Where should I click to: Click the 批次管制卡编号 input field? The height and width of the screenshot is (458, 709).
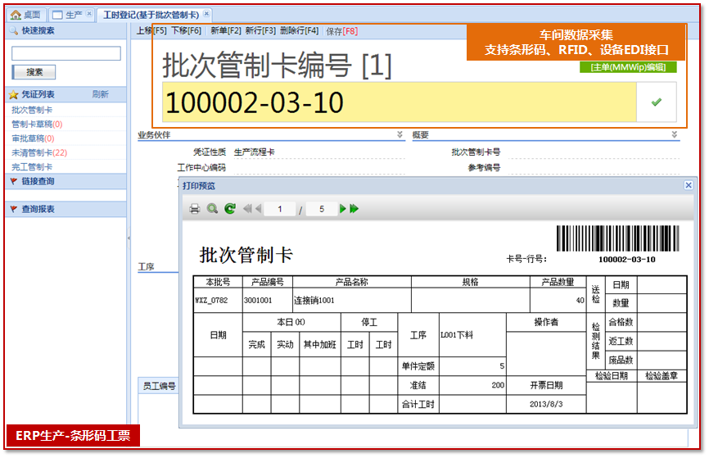click(400, 102)
